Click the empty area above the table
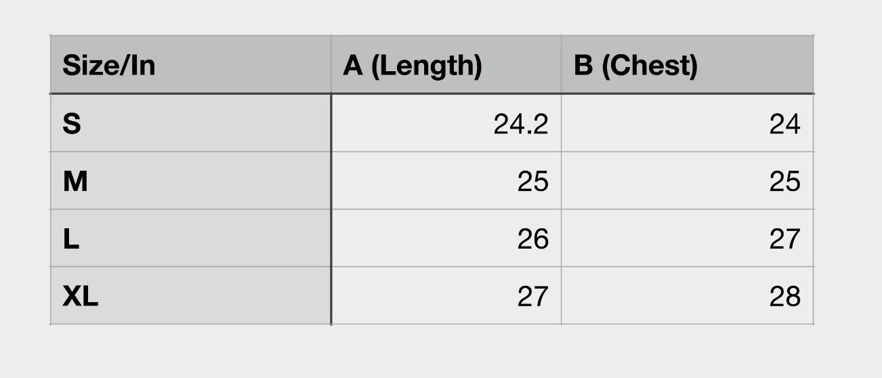 click(440, 17)
